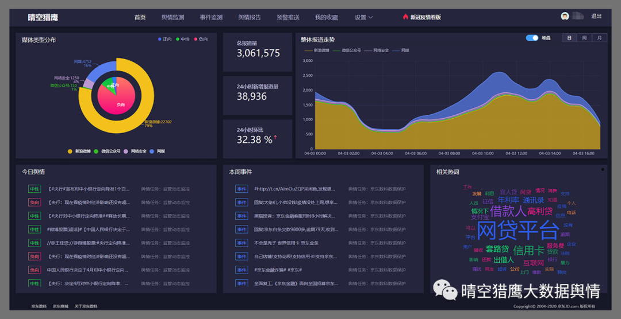Click the 京东商城 footer link

60,306
